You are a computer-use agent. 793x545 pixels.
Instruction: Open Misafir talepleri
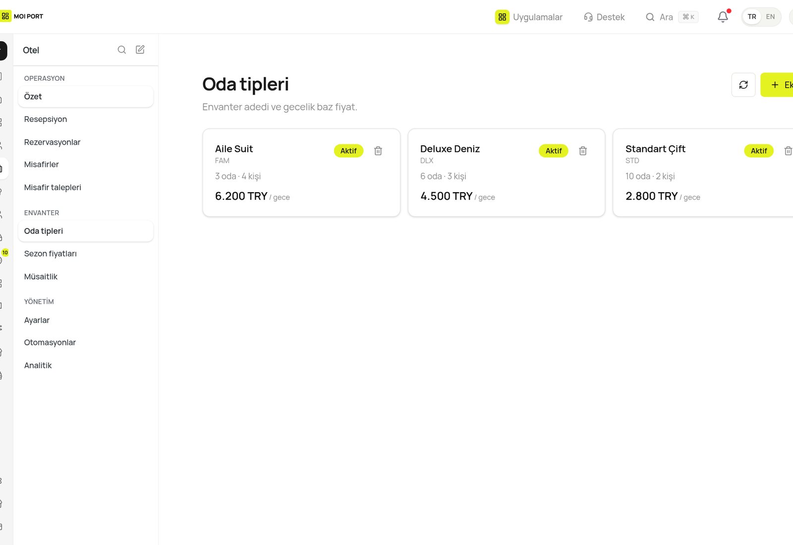coord(86,187)
